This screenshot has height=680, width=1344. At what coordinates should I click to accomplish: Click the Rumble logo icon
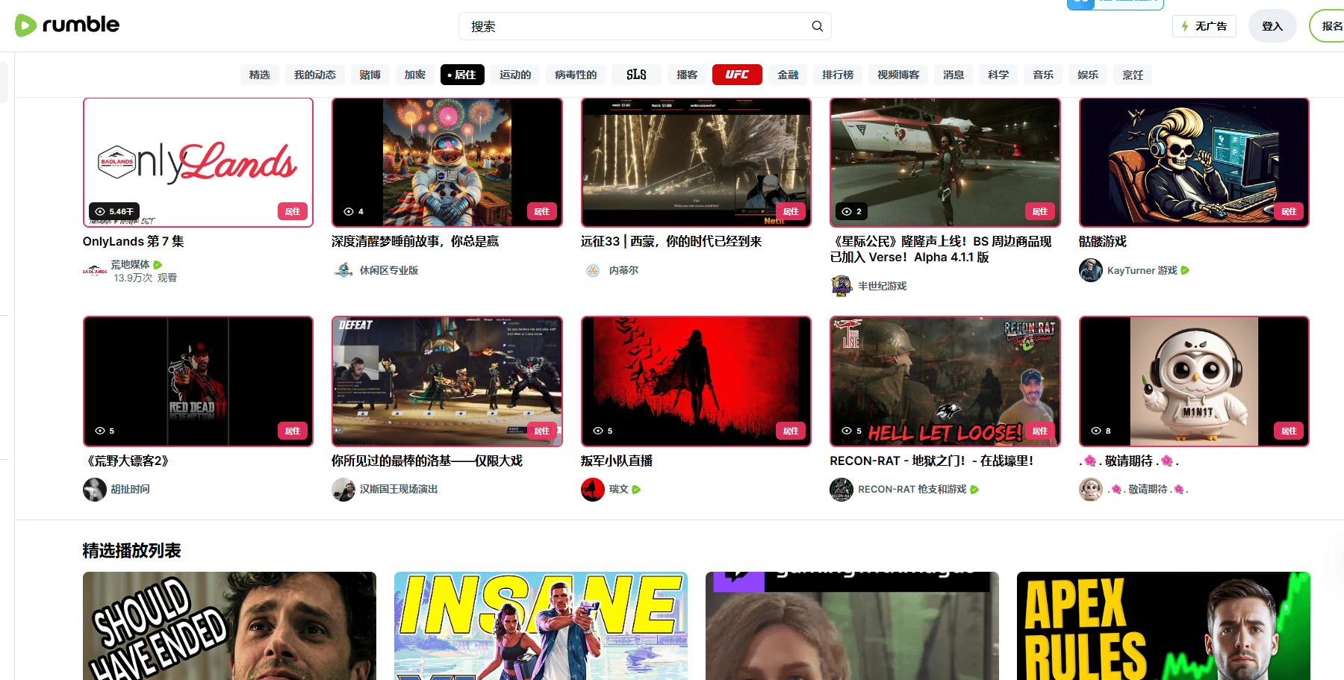26,25
